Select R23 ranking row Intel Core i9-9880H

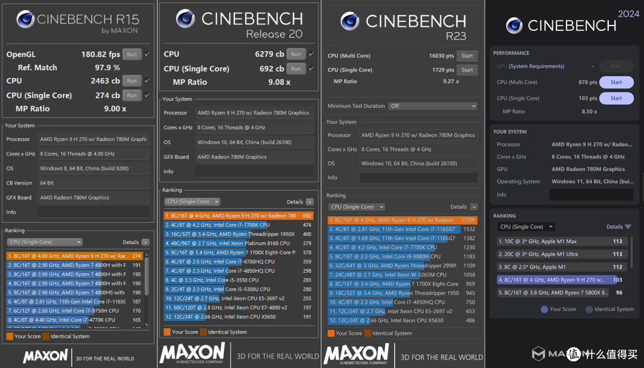click(x=402, y=257)
